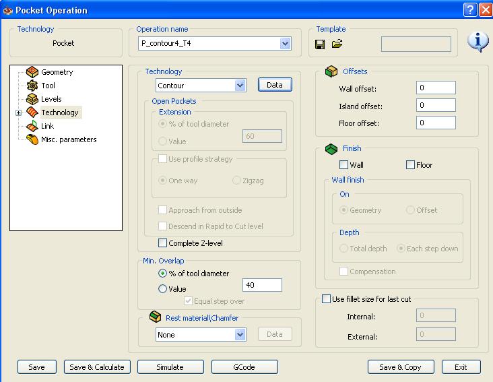Select Link in the tree
Screen dimensions: 493x382
pyautogui.click(x=47, y=126)
